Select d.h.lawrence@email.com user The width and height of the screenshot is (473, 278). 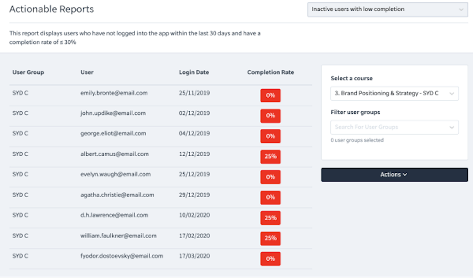pos(114,215)
